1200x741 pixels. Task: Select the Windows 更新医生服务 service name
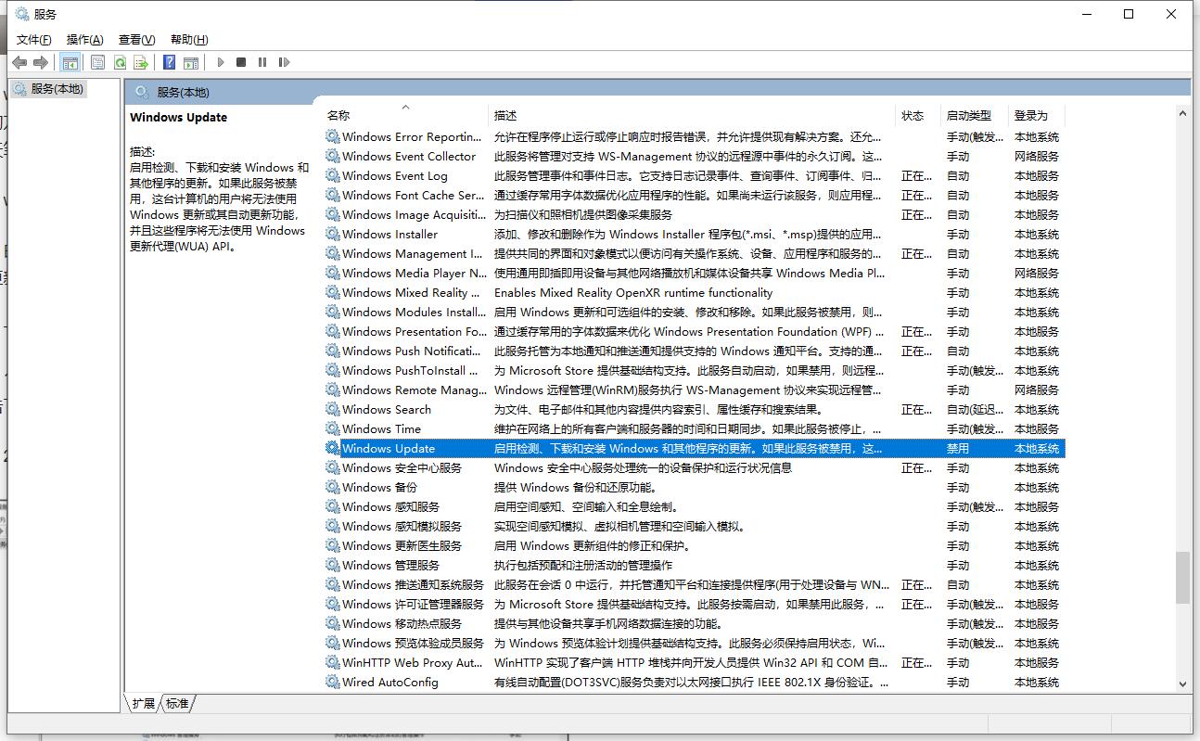(x=402, y=545)
